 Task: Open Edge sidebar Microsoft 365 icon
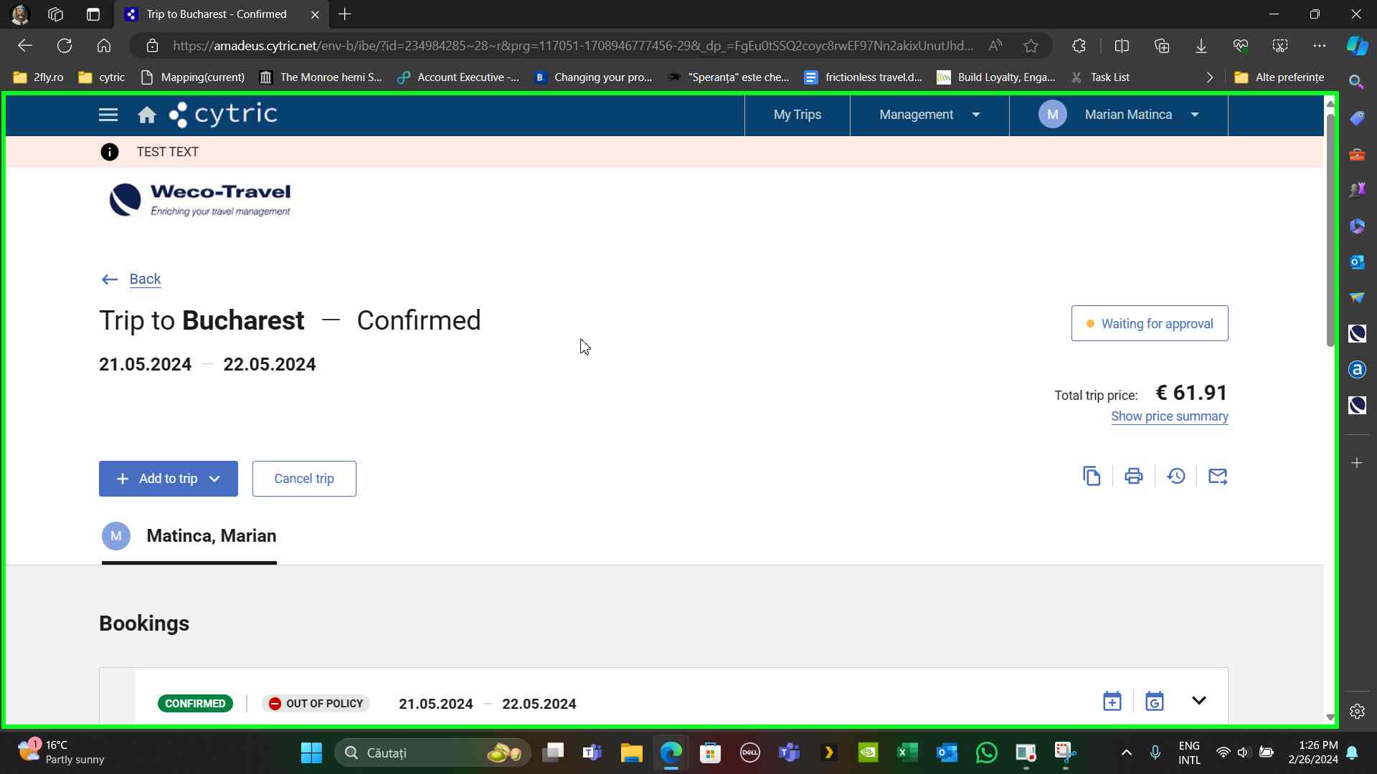(x=1357, y=226)
